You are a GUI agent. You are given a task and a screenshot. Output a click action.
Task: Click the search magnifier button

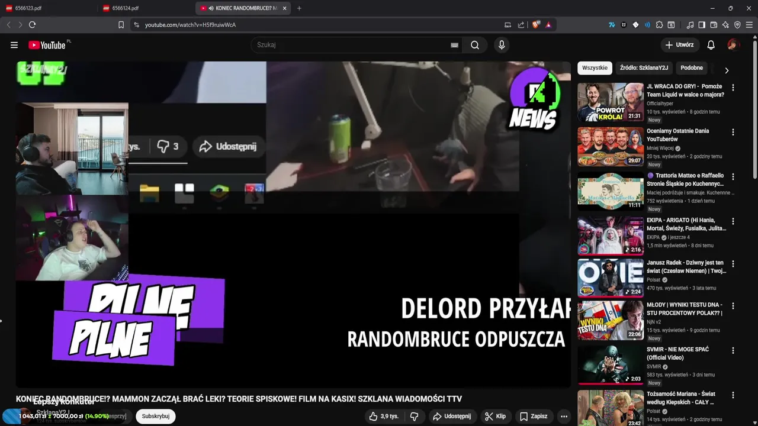(x=475, y=45)
